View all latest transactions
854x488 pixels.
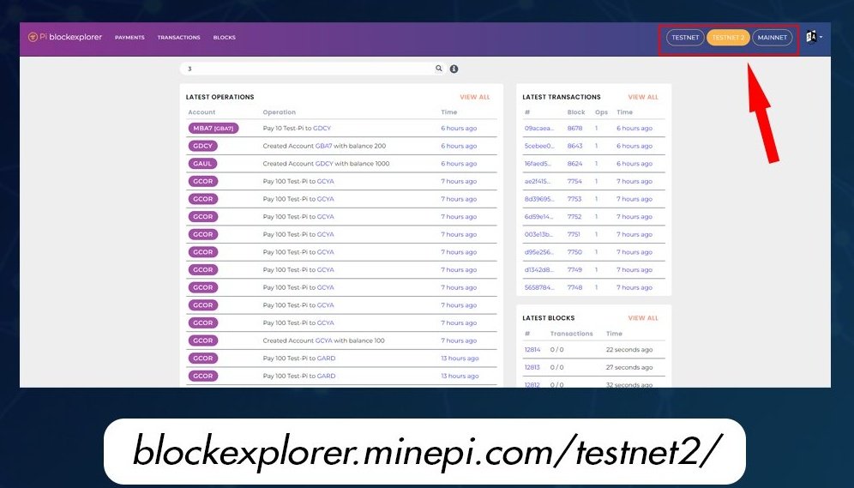[x=643, y=97]
